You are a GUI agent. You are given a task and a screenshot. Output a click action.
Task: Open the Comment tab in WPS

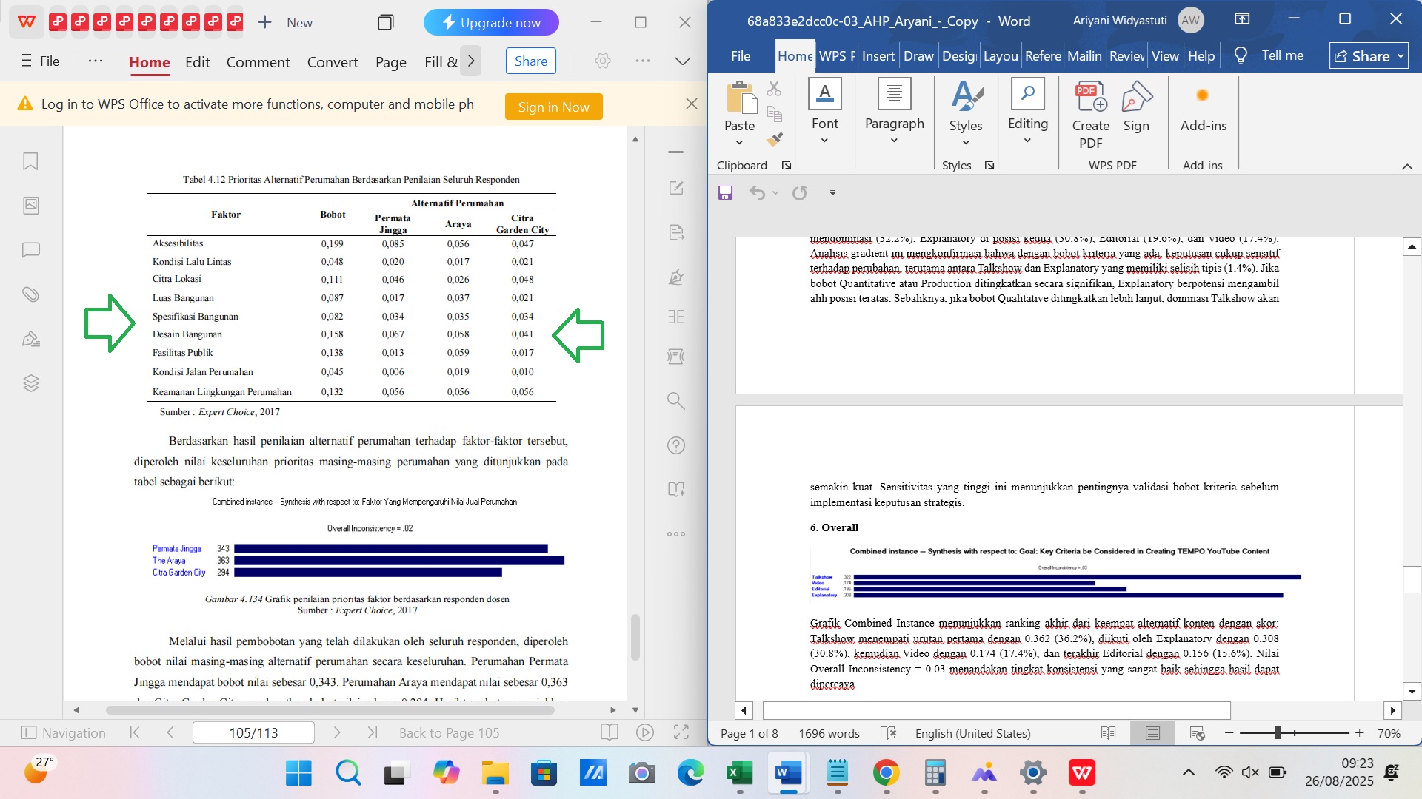(258, 62)
